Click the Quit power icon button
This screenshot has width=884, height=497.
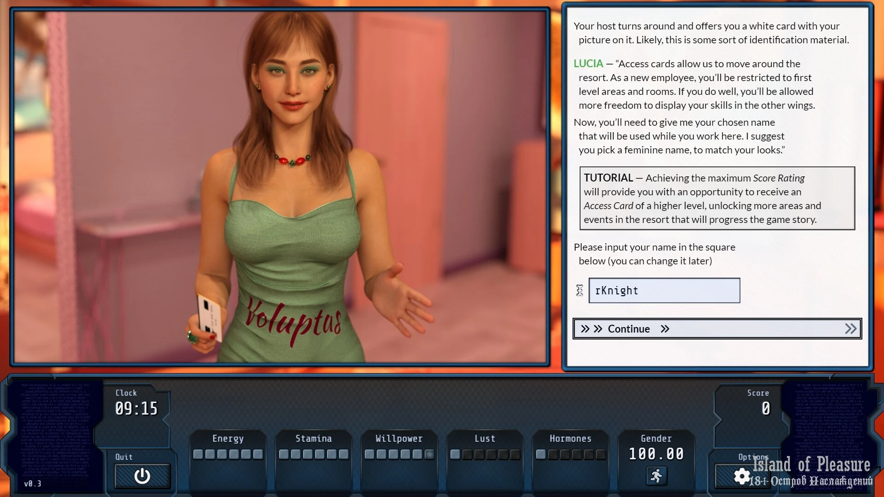point(142,476)
